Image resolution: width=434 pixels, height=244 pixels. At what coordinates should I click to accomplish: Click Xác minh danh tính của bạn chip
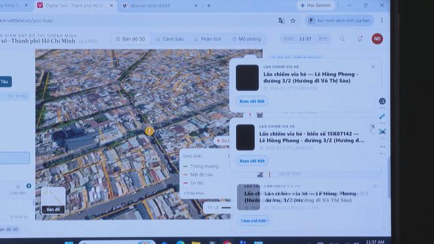pos(339,21)
